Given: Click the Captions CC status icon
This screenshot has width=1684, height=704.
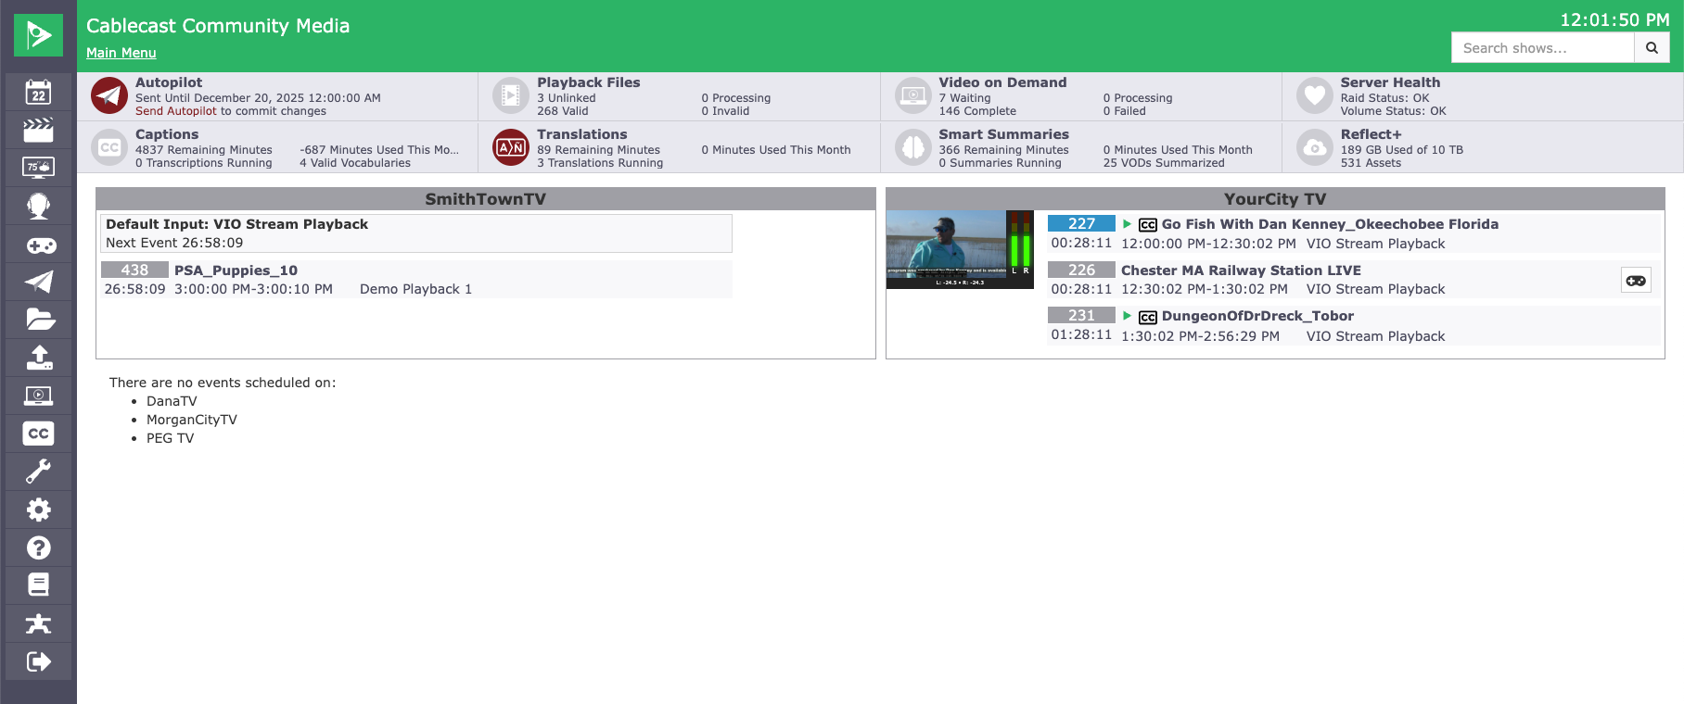Looking at the screenshot, I should coord(109,147).
